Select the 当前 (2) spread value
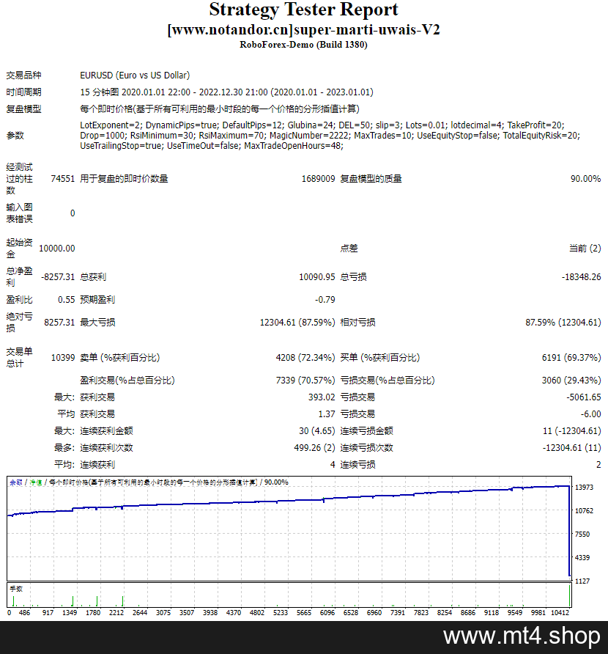 click(x=585, y=249)
